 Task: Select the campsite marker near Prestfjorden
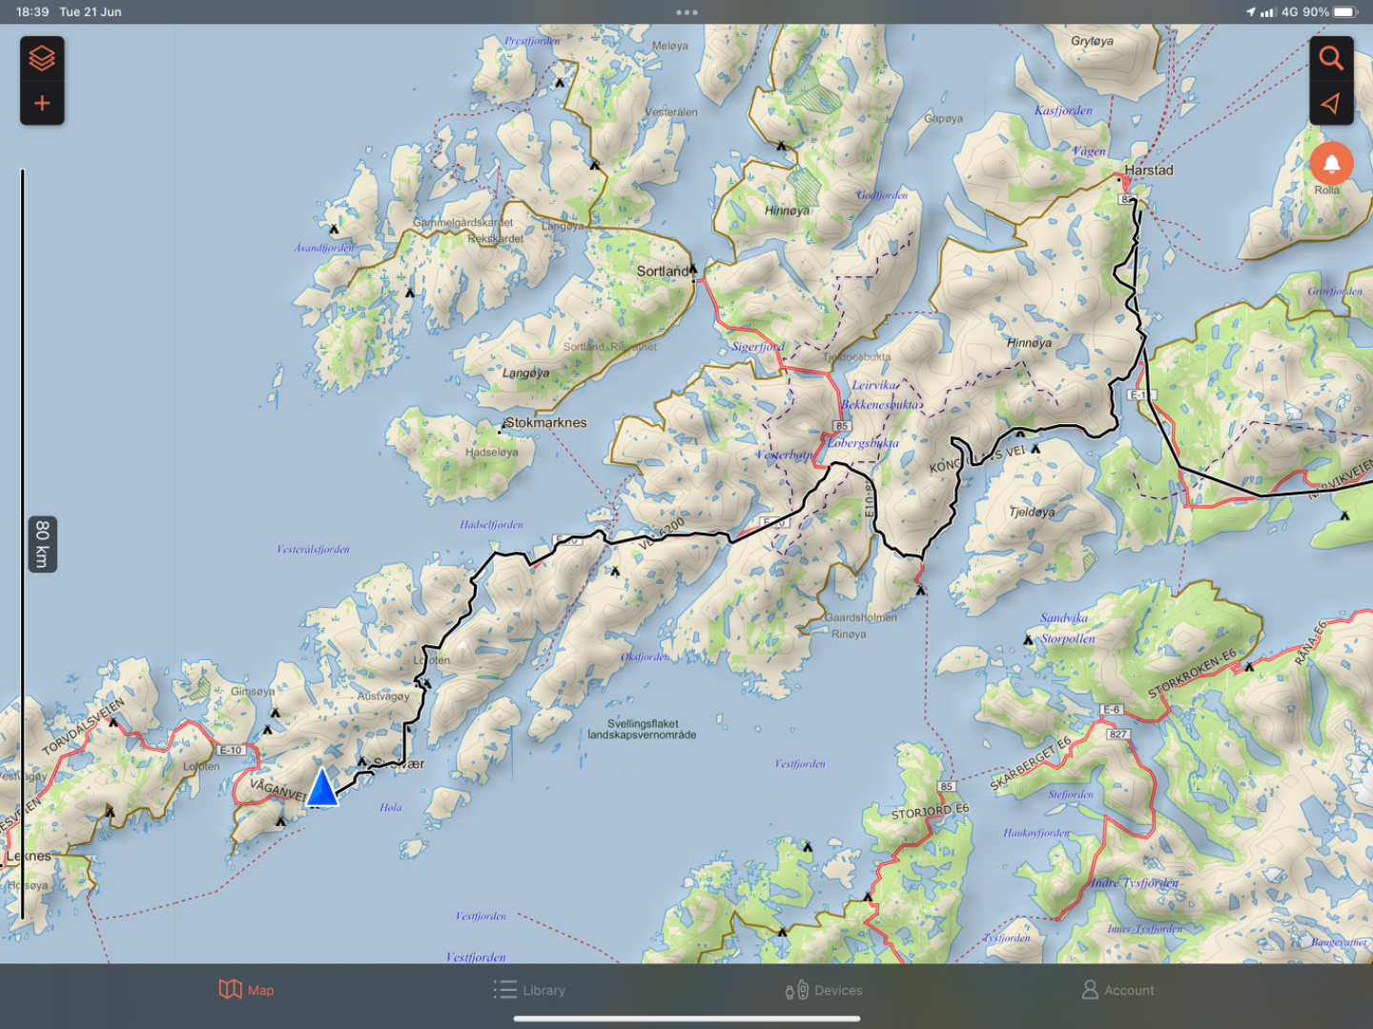pyautogui.click(x=560, y=82)
